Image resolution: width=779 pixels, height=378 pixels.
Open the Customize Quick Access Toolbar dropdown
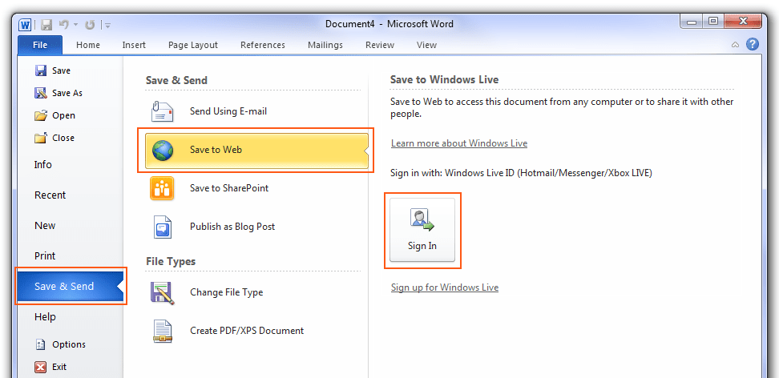pos(108,25)
